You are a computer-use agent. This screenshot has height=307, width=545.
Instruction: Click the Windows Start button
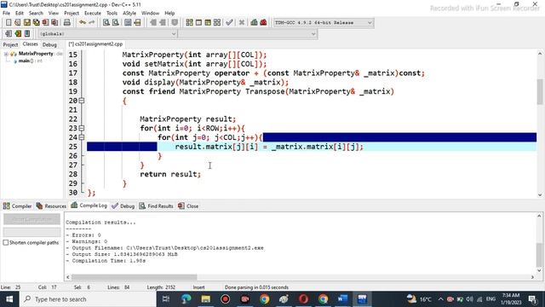(9, 299)
